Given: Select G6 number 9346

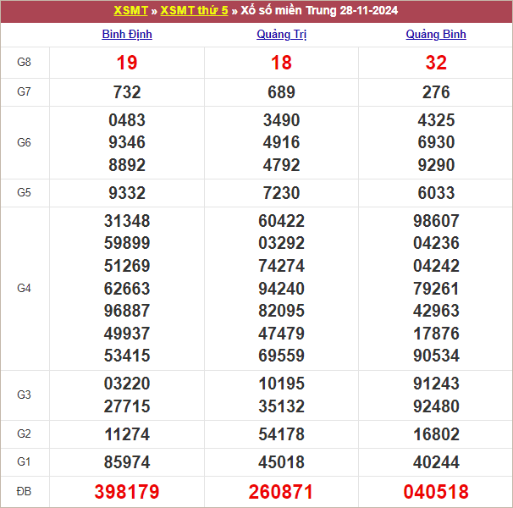Looking at the screenshot, I should [127, 142].
